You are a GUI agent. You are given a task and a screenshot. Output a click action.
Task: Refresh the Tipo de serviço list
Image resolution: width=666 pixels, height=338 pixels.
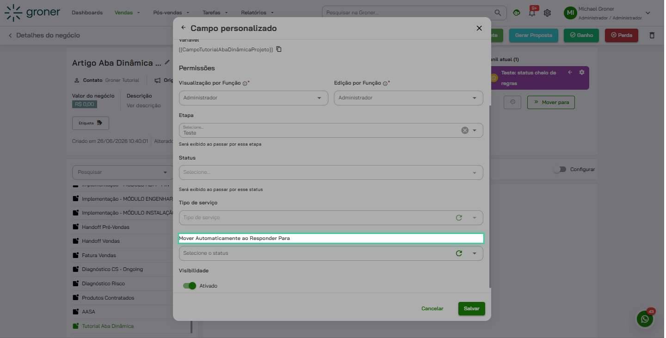459,217
